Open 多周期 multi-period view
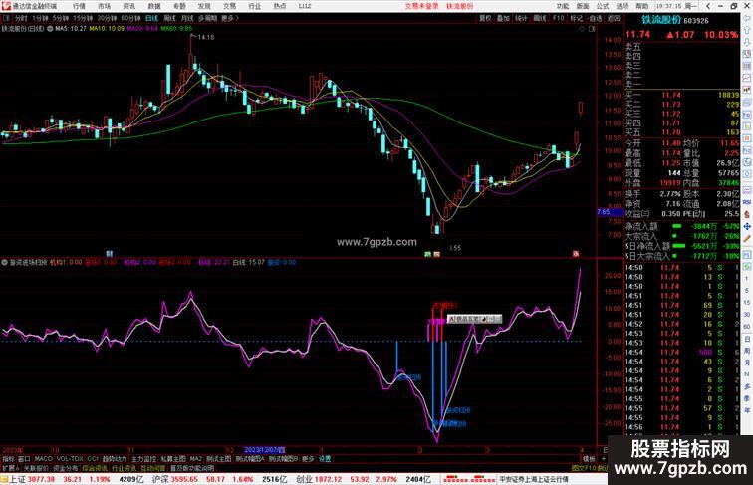The image size is (753, 485). pyautogui.click(x=207, y=18)
